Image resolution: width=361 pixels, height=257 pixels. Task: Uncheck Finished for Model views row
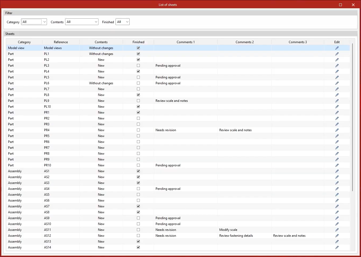click(138, 48)
